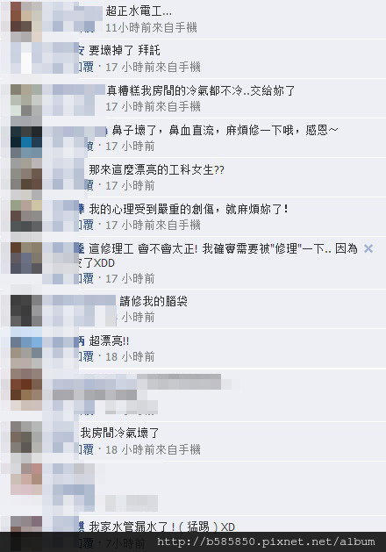Click '17 小時前' under '鼻子壞了' comment
Viewport: 386px width, 552px height.
click(x=130, y=146)
